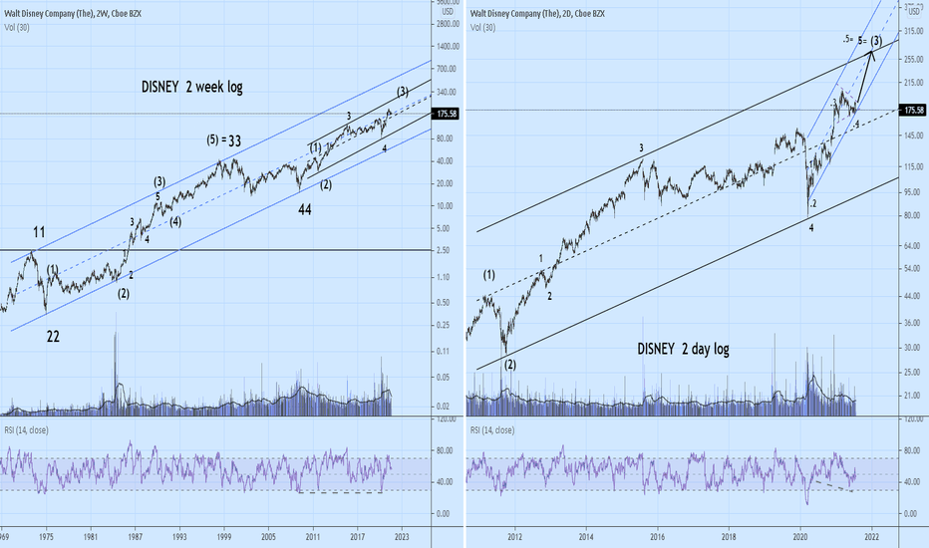Select the '.5= 5= (3)' target label

pos(862,40)
